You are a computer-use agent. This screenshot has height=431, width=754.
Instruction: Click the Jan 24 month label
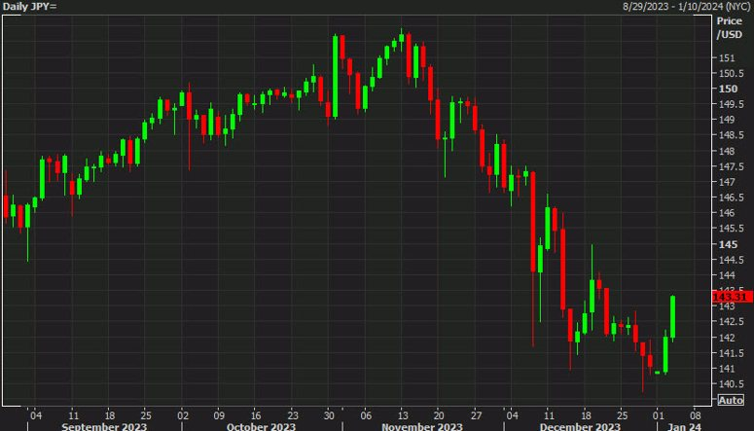(x=684, y=427)
